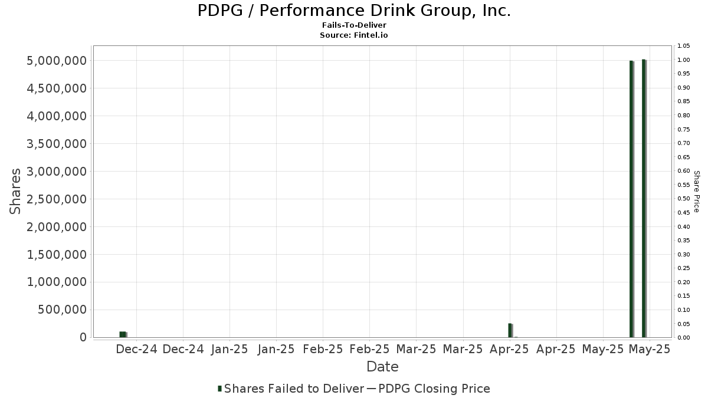The image size is (708, 398).
Task: Click the "Date" horizontal axis title
Action: click(x=382, y=367)
